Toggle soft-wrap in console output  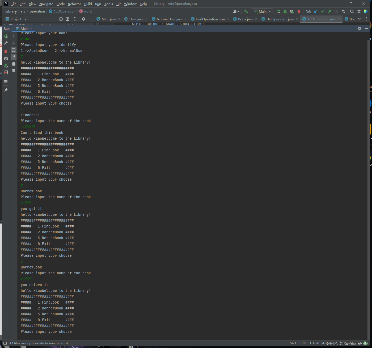[14, 50]
